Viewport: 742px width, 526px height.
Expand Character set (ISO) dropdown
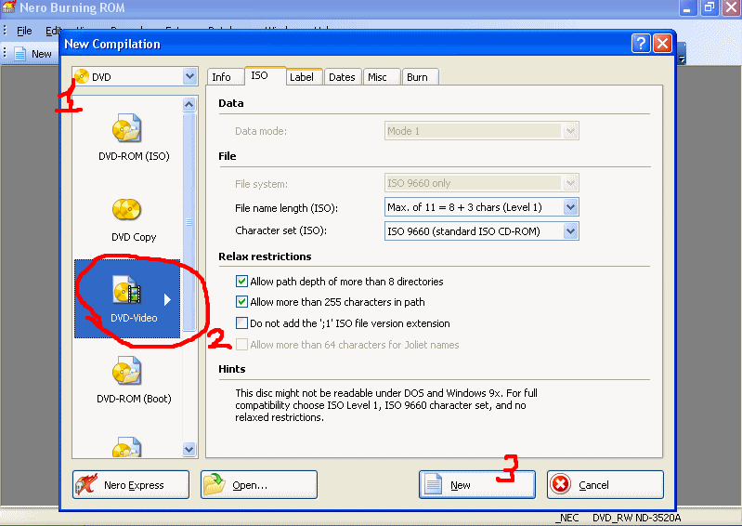point(571,231)
